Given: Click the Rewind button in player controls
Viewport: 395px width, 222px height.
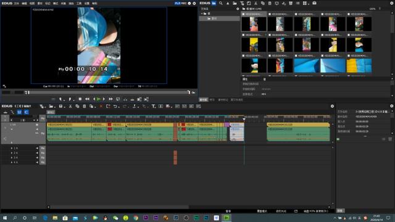Looking at the screenshot, I should click(x=87, y=99).
